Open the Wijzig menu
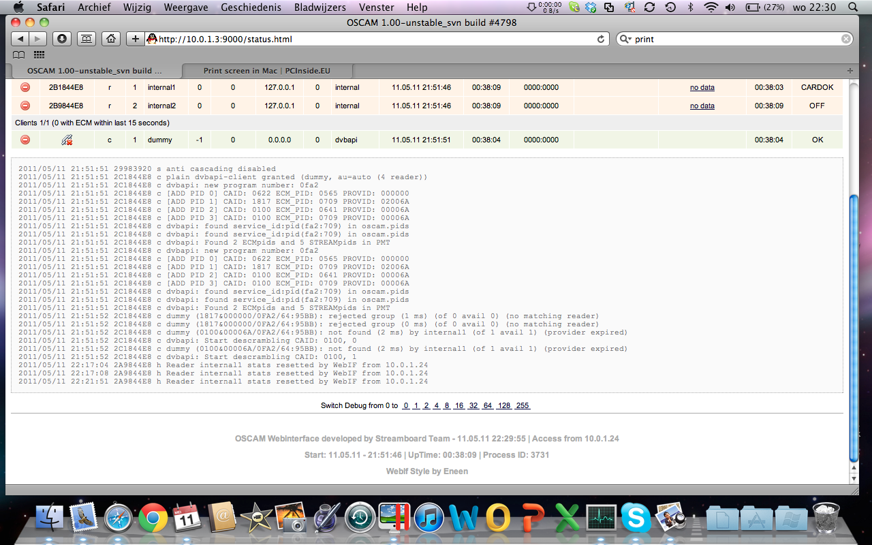This screenshot has width=872, height=545. tap(138, 7)
